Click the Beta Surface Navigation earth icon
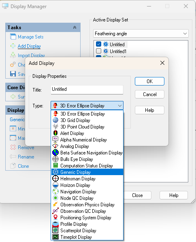 coord(55,153)
